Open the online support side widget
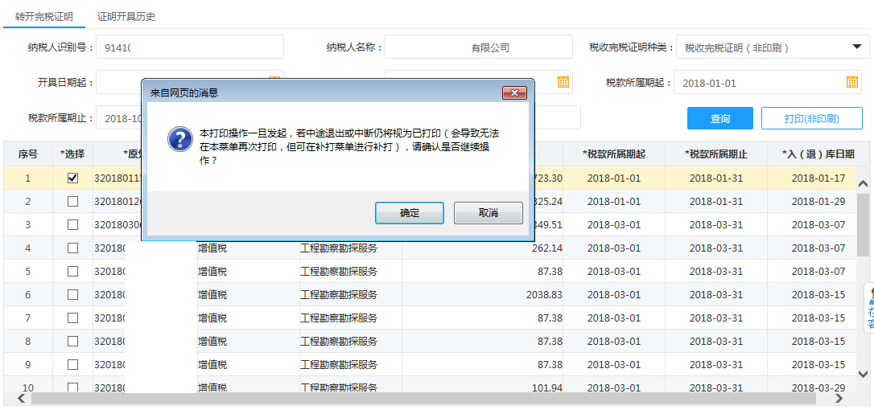The image size is (874, 414). (x=869, y=307)
